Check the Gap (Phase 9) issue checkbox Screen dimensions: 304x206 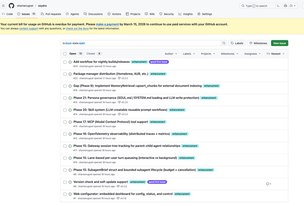pyautogui.click(x=65, y=86)
